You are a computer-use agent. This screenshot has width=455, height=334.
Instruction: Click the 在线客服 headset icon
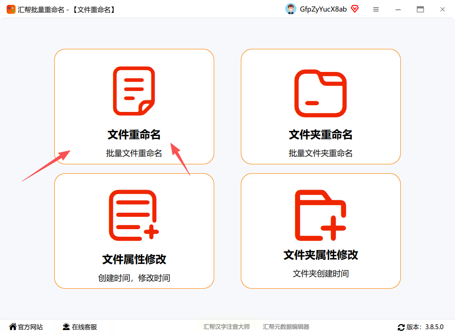tap(66, 327)
